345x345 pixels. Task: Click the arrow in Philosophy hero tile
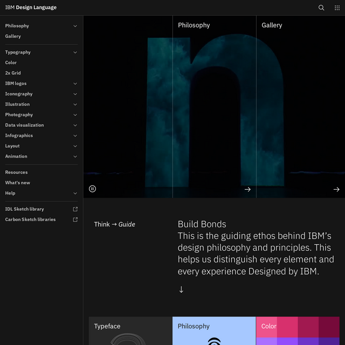click(247, 189)
